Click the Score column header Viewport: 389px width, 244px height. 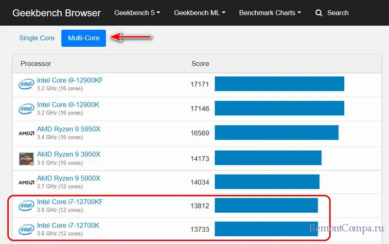pos(200,64)
